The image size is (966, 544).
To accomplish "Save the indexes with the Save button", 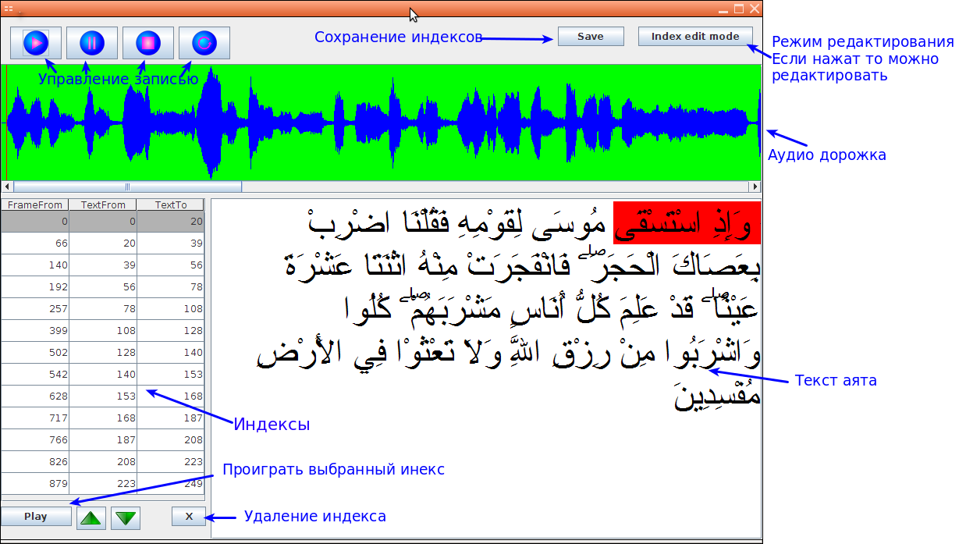I will (x=591, y=37).
